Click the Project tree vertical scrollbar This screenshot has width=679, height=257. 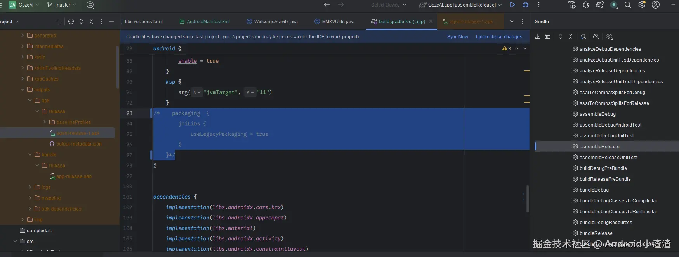point(118,67)
